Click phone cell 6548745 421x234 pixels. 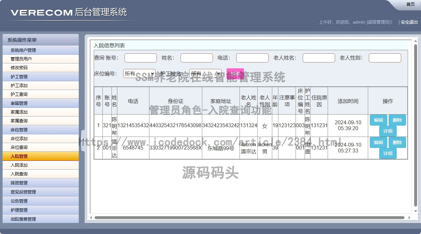133,148
